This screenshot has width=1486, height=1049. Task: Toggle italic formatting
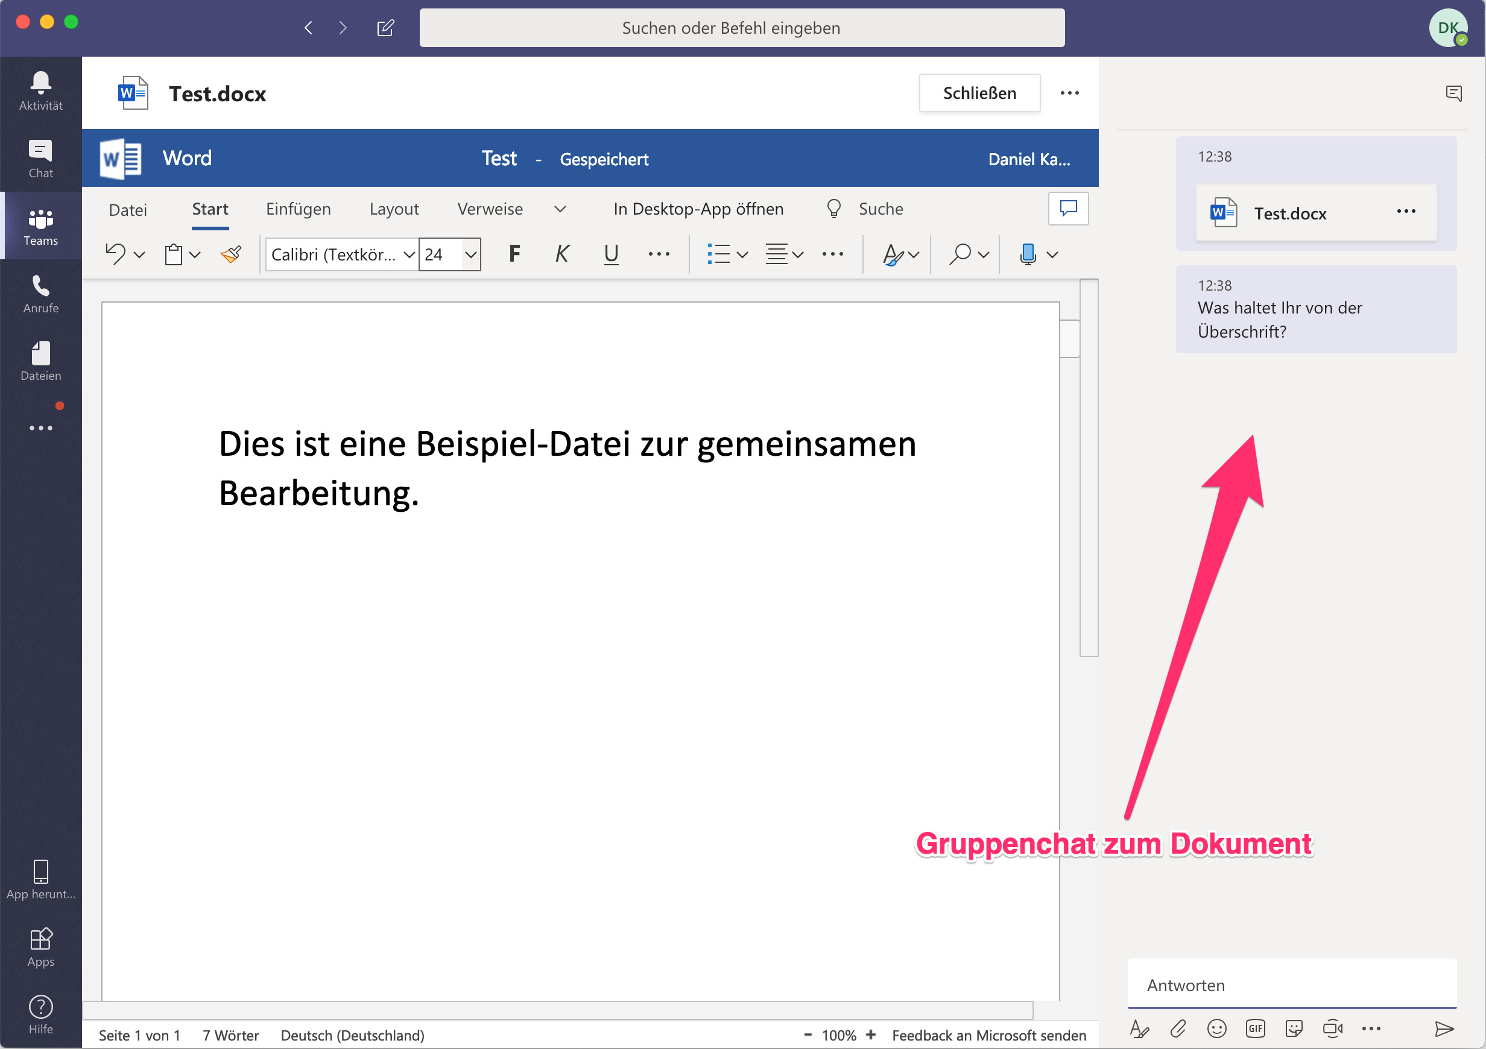[562, 254]
